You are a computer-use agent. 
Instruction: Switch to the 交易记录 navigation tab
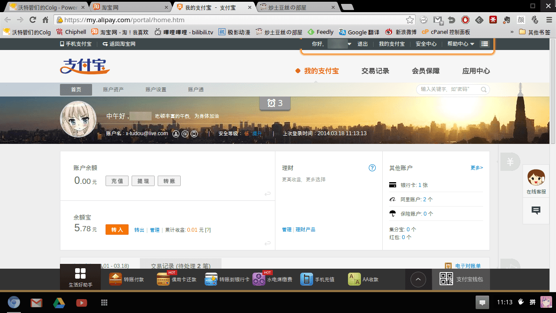tap(375, 71)
